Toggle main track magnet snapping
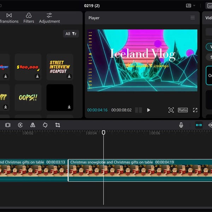 (199, 125)
